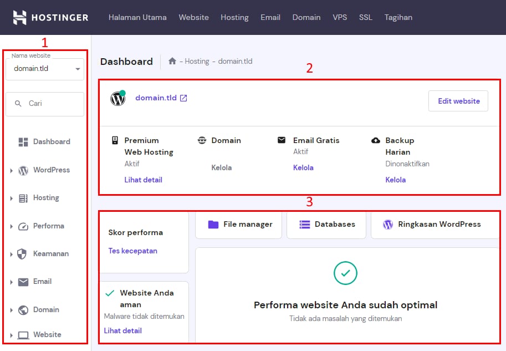Click the Email envelope icon in sidebar
Viewport: 506px width, 351px height.
[23, 282]
